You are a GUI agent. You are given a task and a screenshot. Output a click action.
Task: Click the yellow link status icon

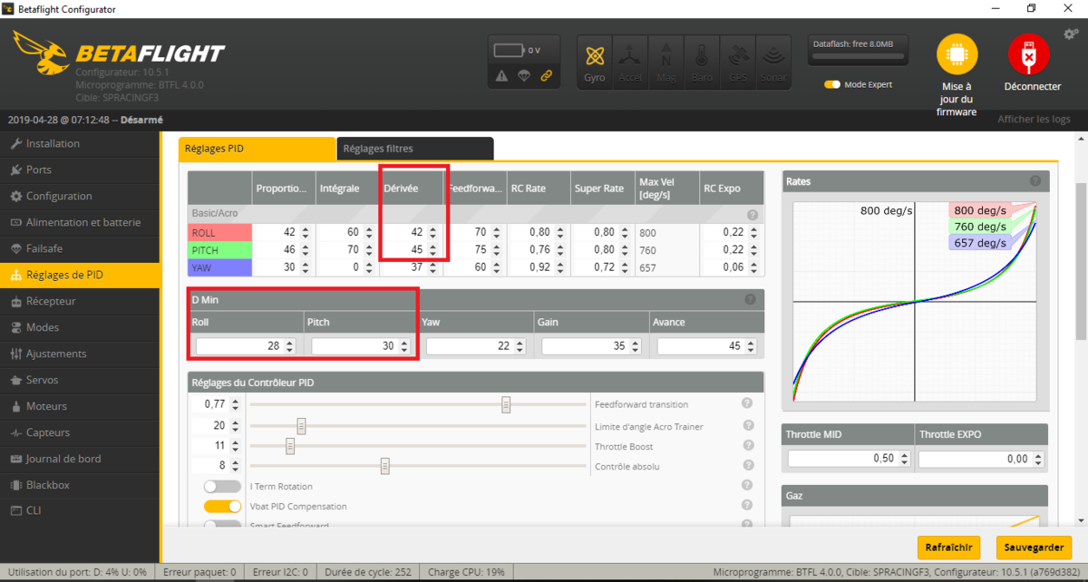(x=546, y=76)
